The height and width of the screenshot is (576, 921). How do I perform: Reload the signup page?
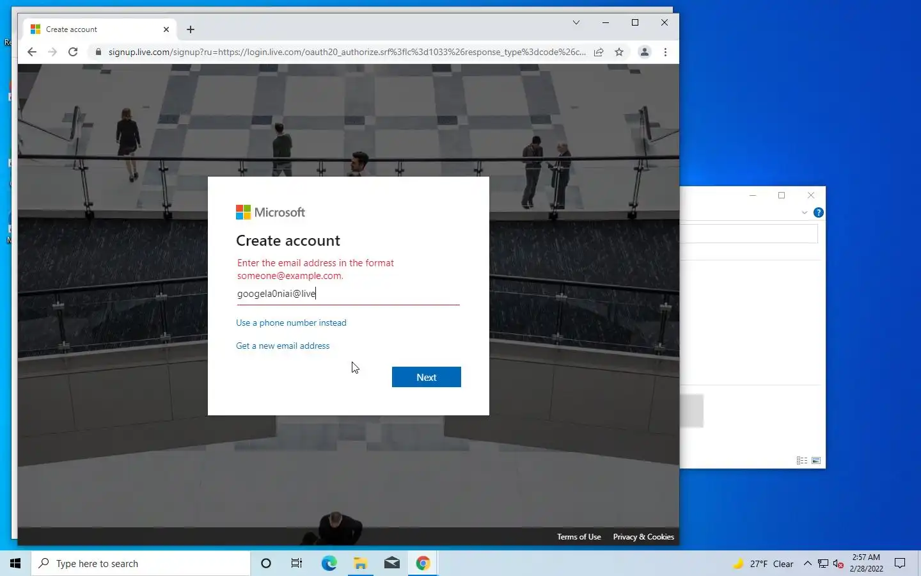(x=73, y=52)
